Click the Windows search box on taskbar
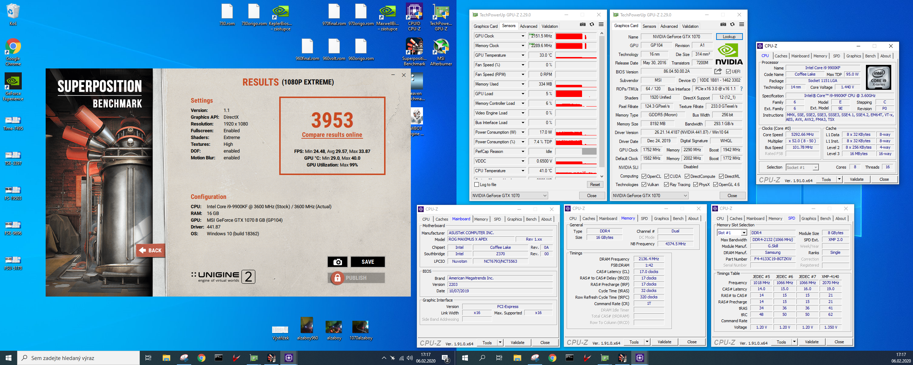This screenshot has width=913, height=365. [x=78, y=358]
